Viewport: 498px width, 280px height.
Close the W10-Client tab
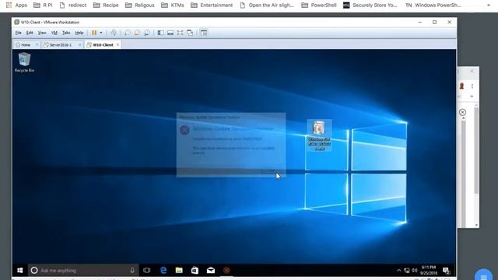click(117, 45)
